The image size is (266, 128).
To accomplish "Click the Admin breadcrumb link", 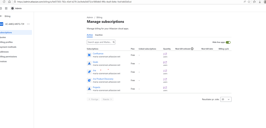I will tap(90, 18).
